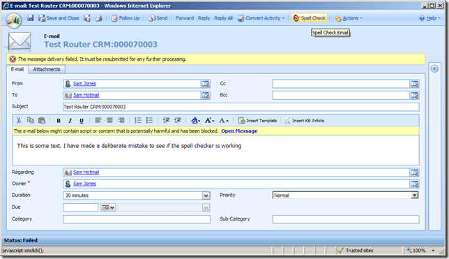Click the Cut scissors icon

click(19, 121)
